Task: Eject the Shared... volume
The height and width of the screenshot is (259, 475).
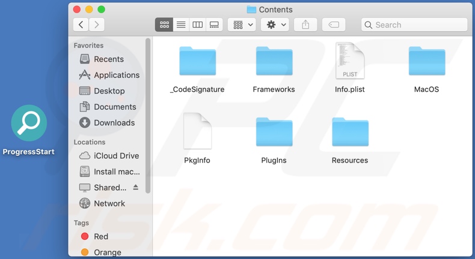Action: tap(136, 188)
